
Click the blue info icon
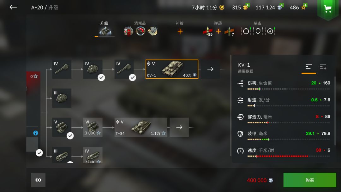pos(35,133)
